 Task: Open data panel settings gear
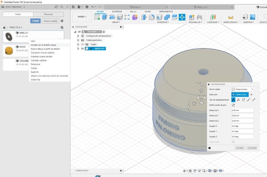coord(62,21)
